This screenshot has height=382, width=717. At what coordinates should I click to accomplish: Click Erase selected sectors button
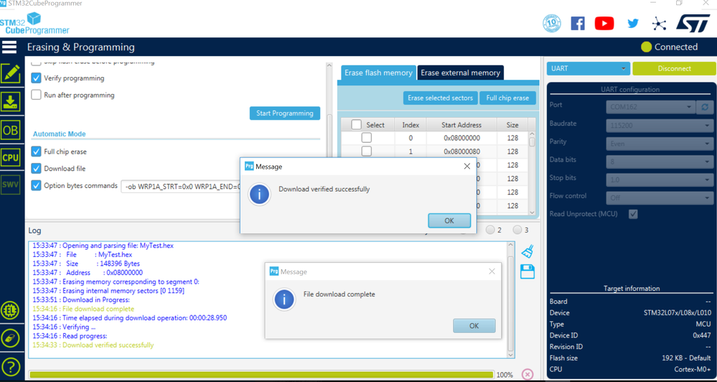point(441,98)
